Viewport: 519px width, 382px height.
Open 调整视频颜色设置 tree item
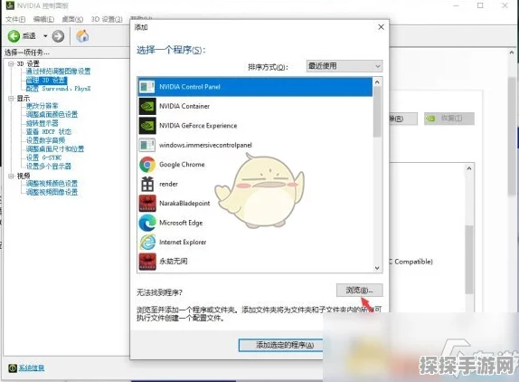point(52,184)
